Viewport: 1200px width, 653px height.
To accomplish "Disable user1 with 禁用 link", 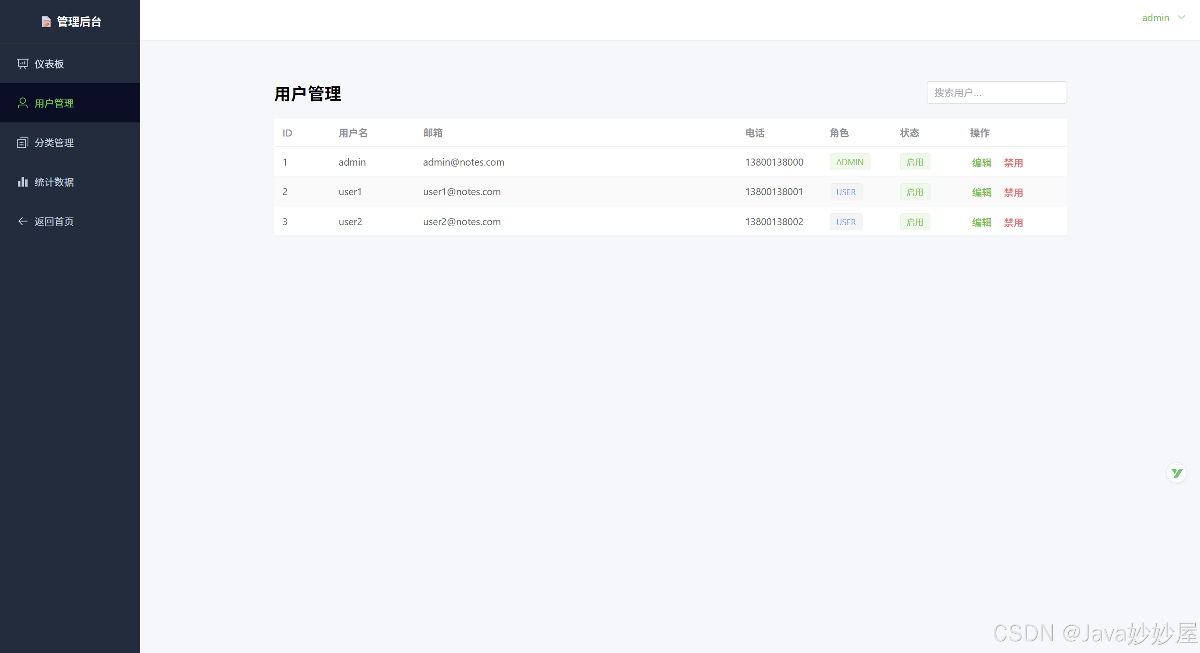I will [x=1013, y=192].
